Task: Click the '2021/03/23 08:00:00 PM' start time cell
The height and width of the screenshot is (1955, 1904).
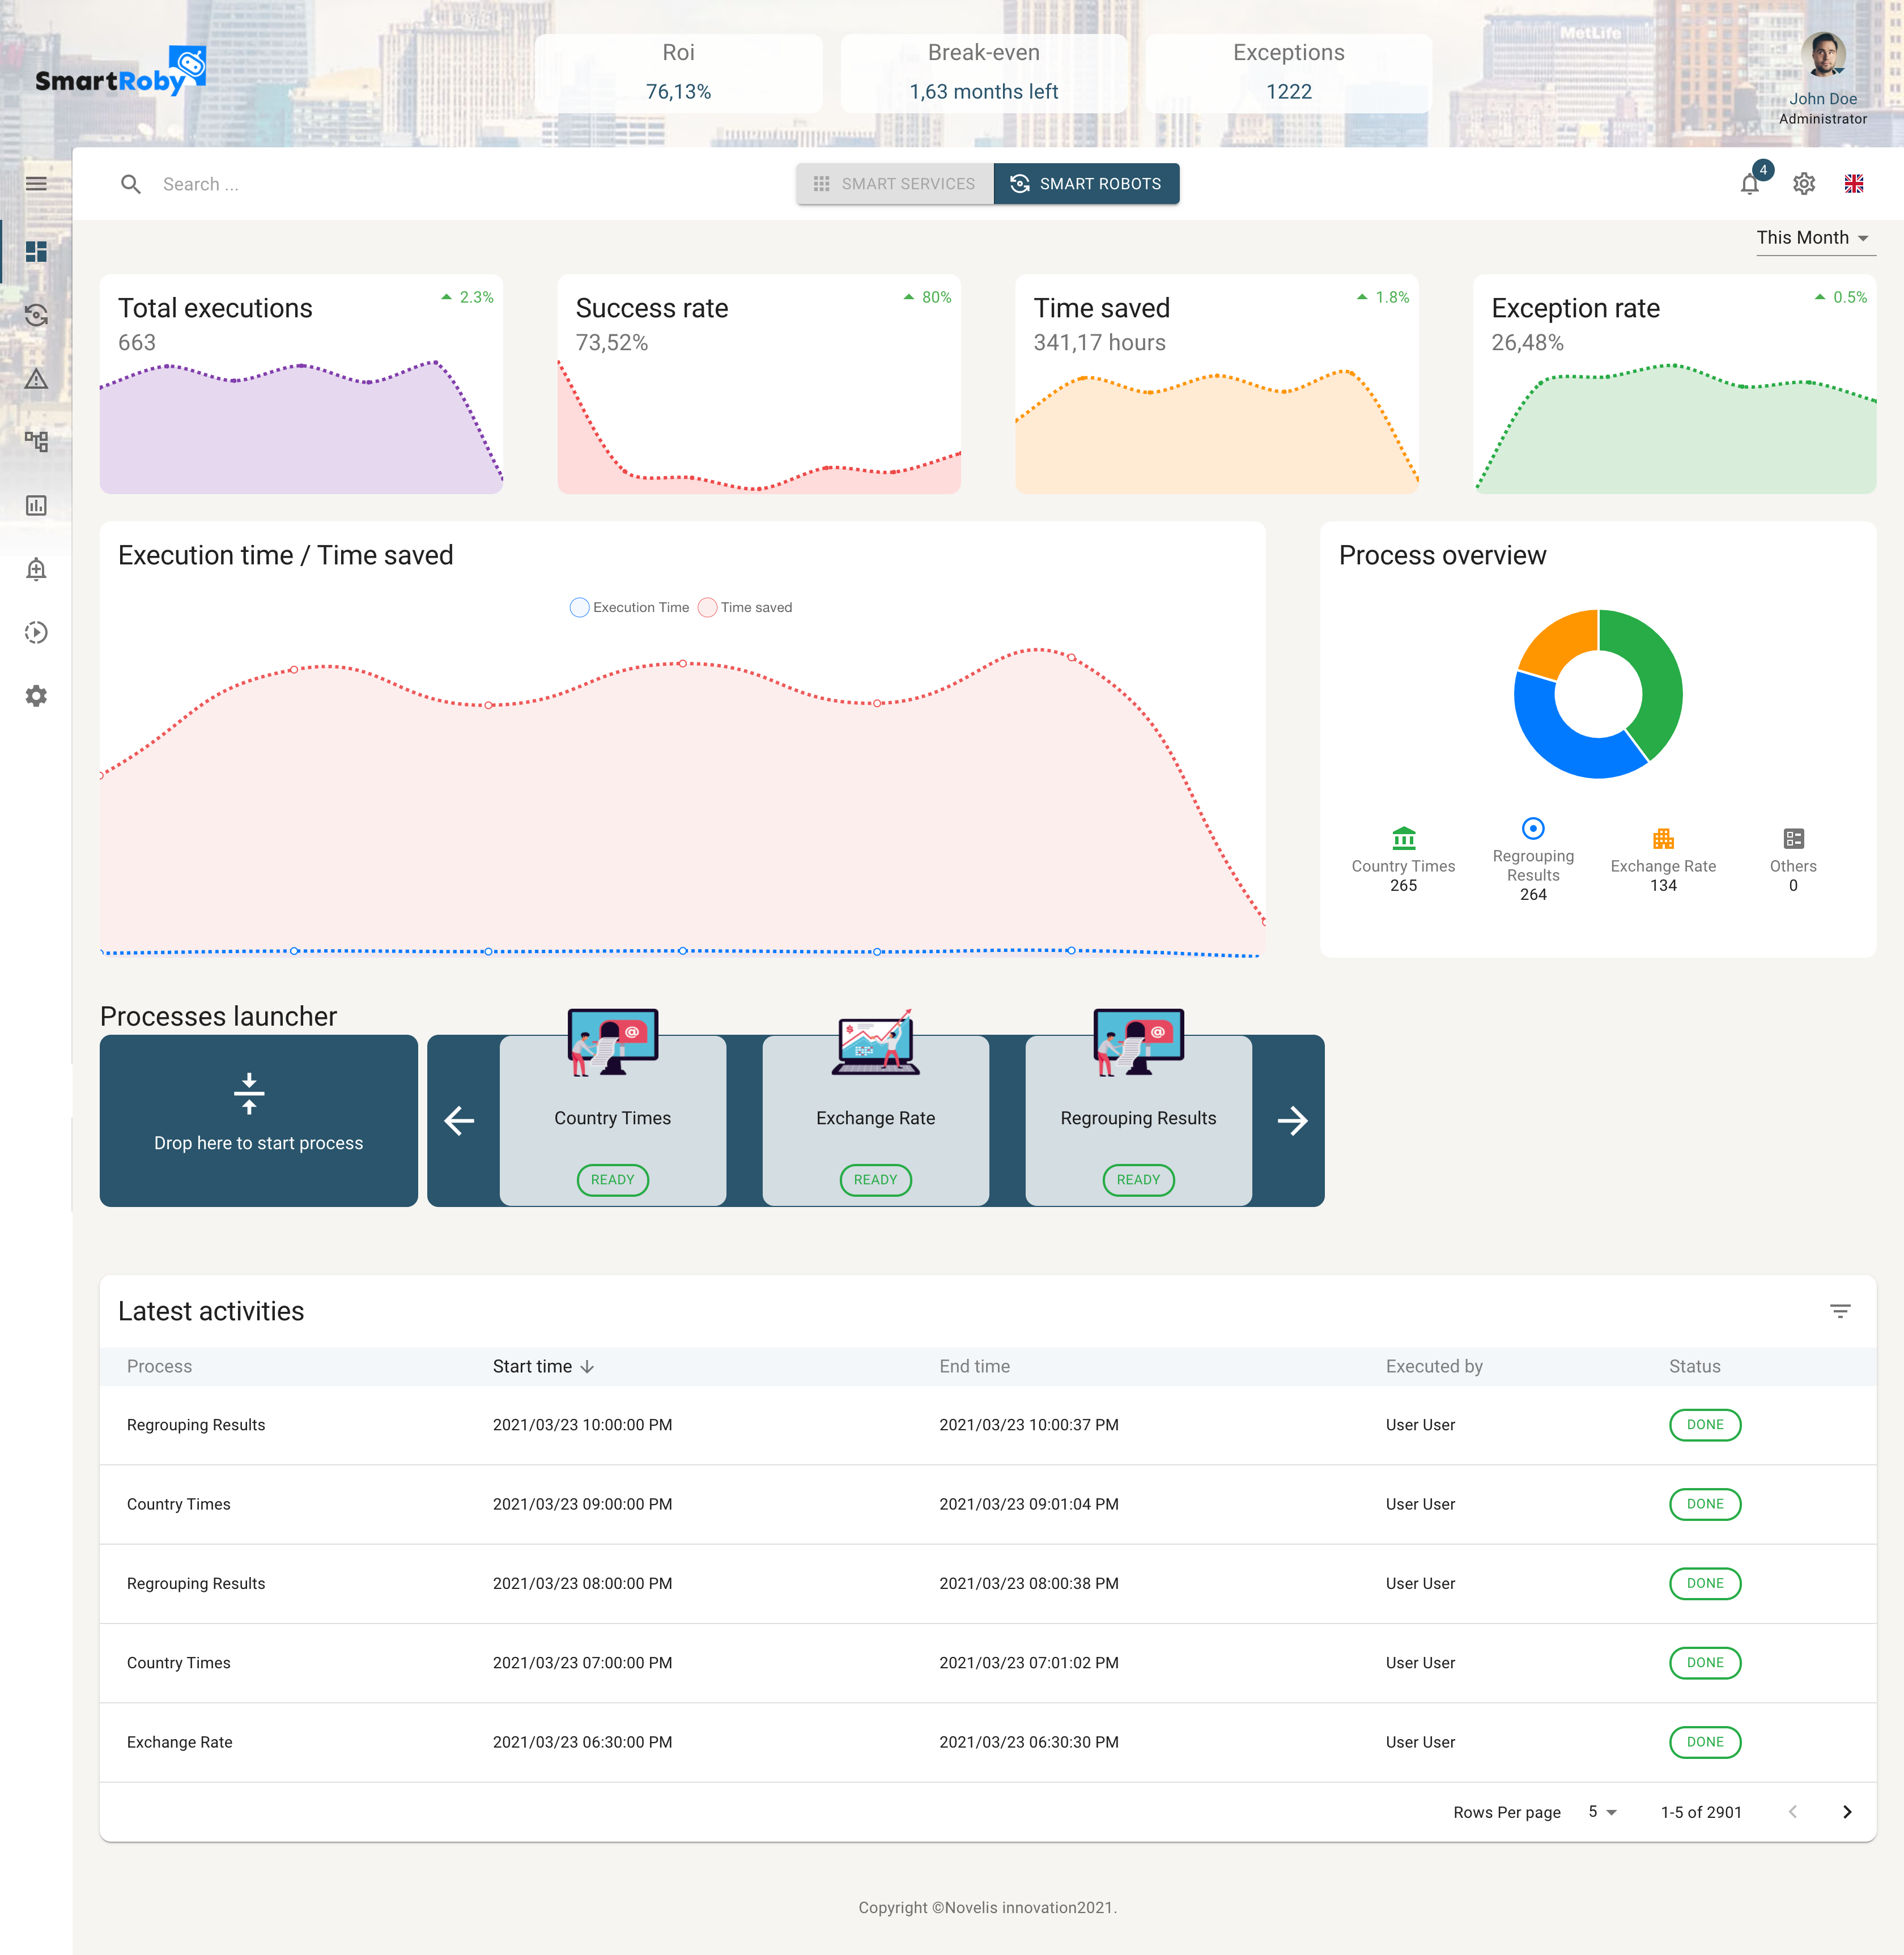Action: pyautogui.click(x=582, y=1583)
